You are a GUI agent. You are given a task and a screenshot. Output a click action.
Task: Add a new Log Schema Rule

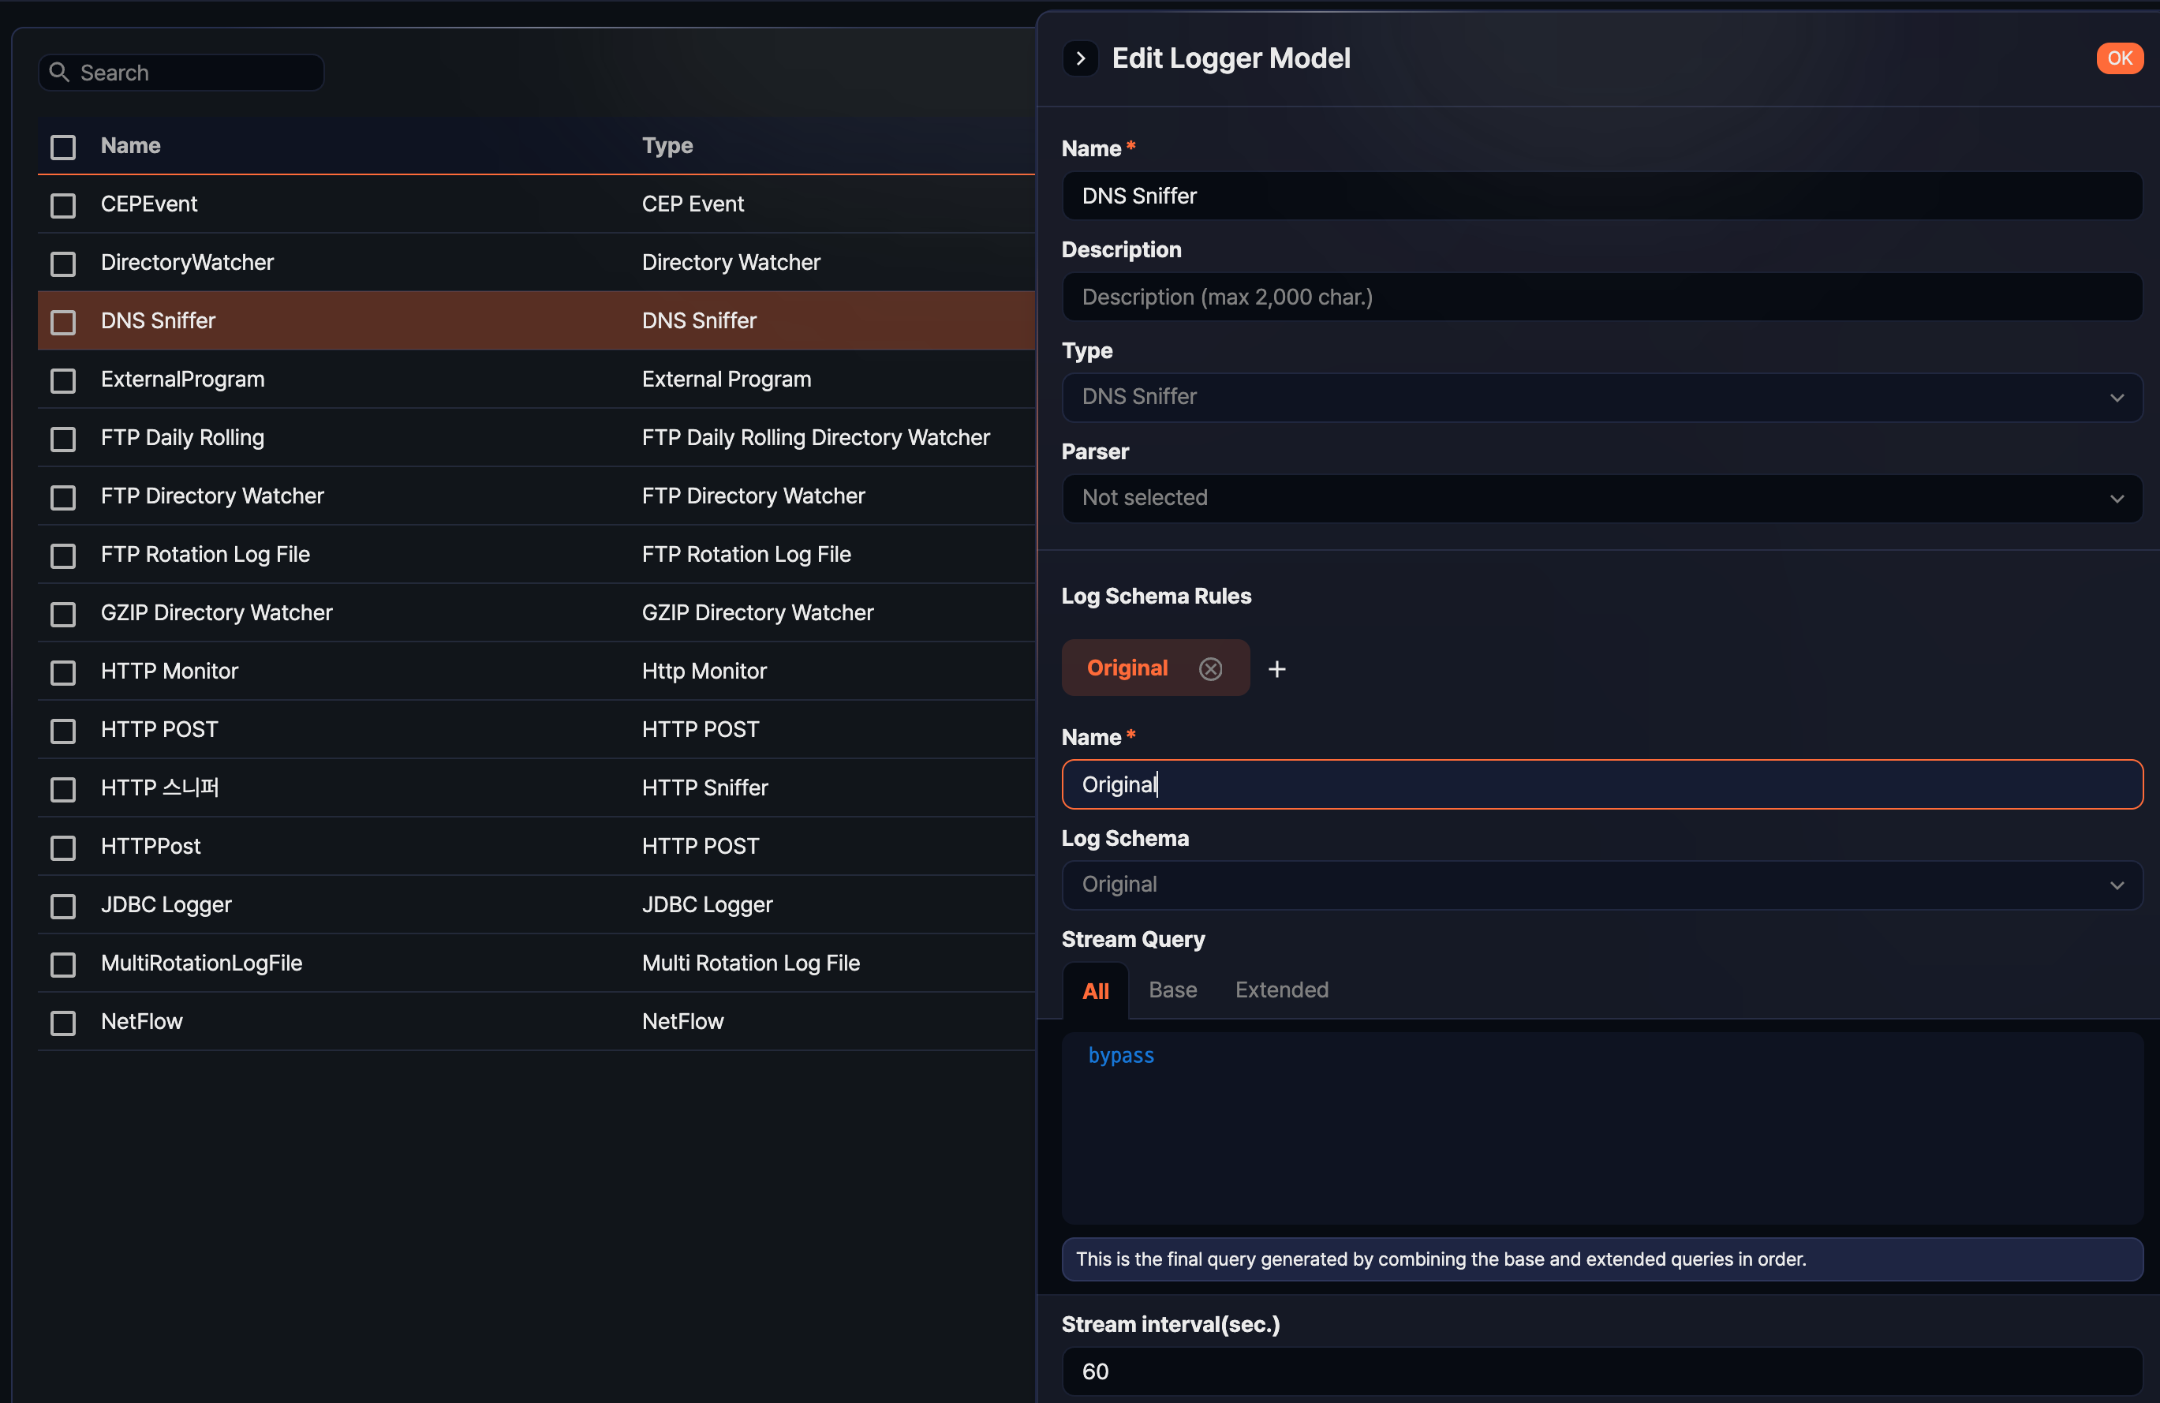pos(1277,669)
